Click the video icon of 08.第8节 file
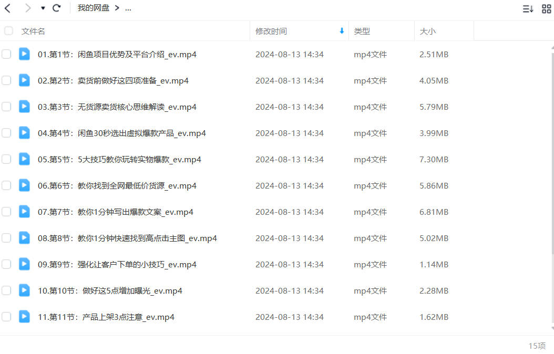 coord(24,238)
